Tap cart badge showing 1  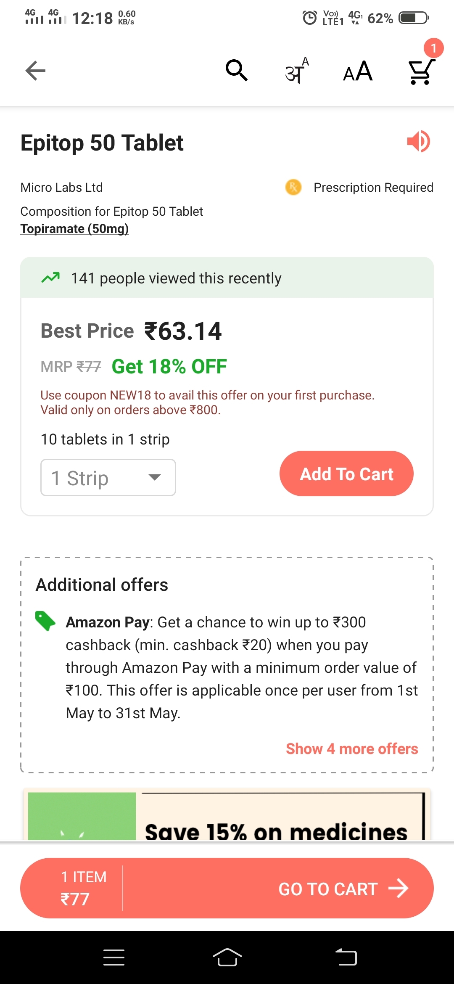[433, 48]
